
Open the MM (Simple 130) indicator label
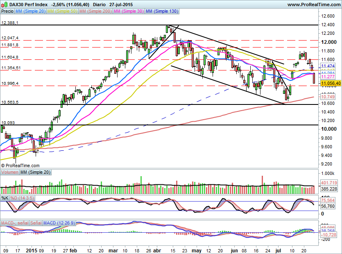(x=162, y=11)
